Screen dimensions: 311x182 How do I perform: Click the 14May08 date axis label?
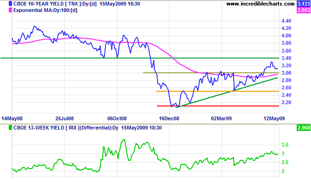12,118
